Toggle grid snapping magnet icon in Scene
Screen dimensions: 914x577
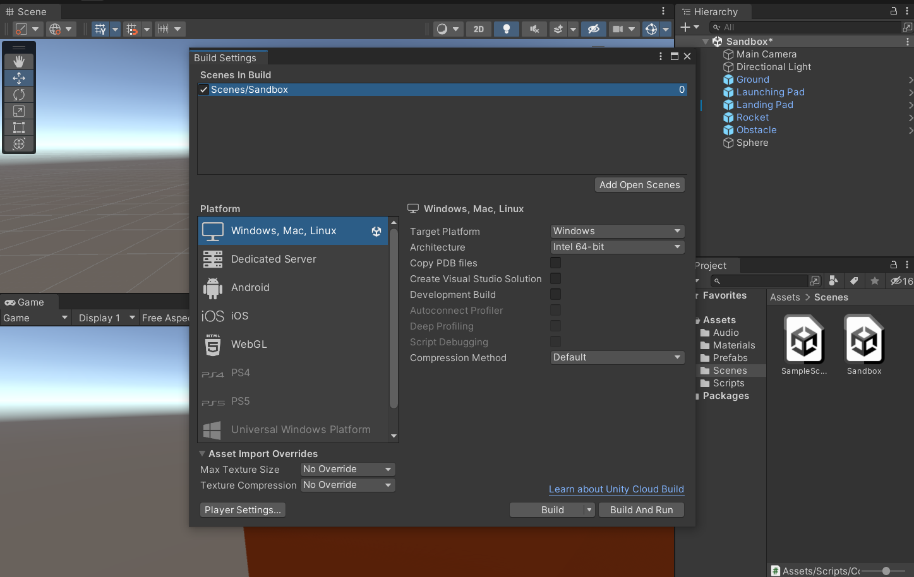pos(131,29)
